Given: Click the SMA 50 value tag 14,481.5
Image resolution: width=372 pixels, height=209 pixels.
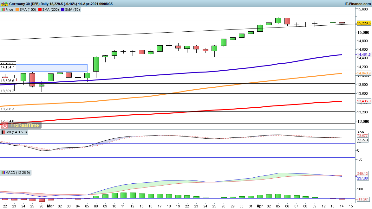Looking at the screenshot, I should point(364,54).
